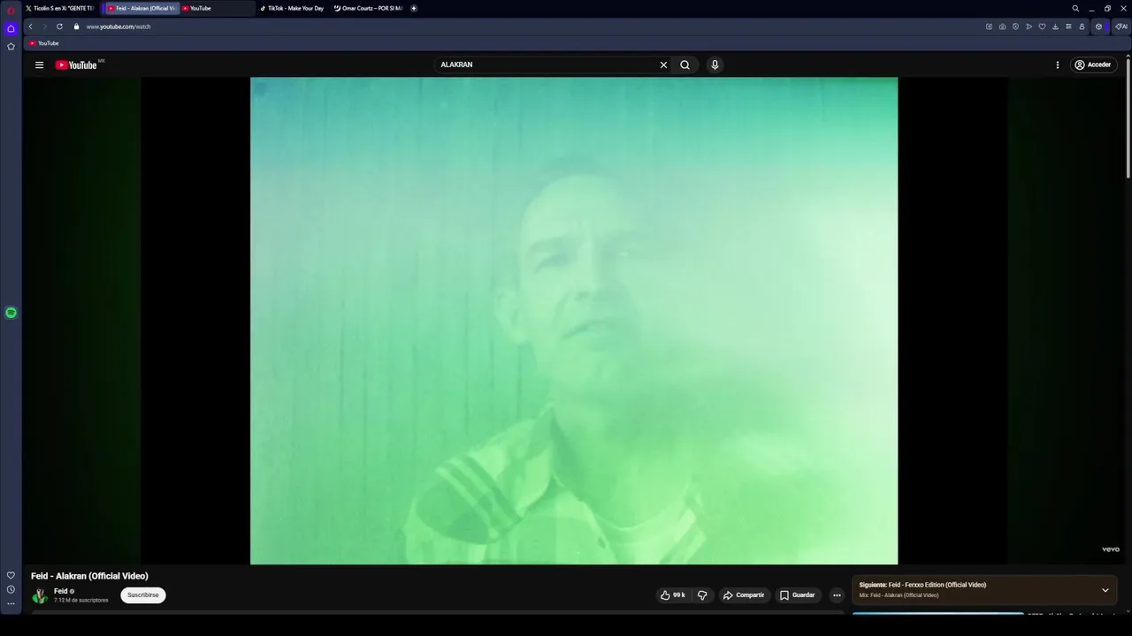Open the YouTube bookmark in bookmarks bar
The width and height of the screenshot is (1132, 636).
pyautogui.click(x=43, y=43)
